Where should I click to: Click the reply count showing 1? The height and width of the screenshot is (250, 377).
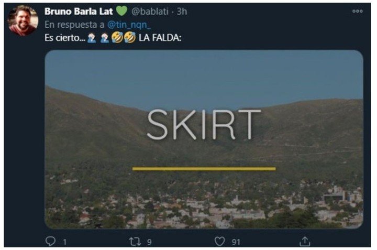[x=65, y=242]
